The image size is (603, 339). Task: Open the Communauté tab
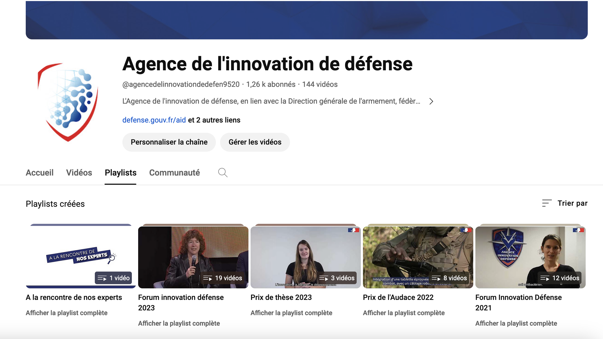tap(174, 173)
